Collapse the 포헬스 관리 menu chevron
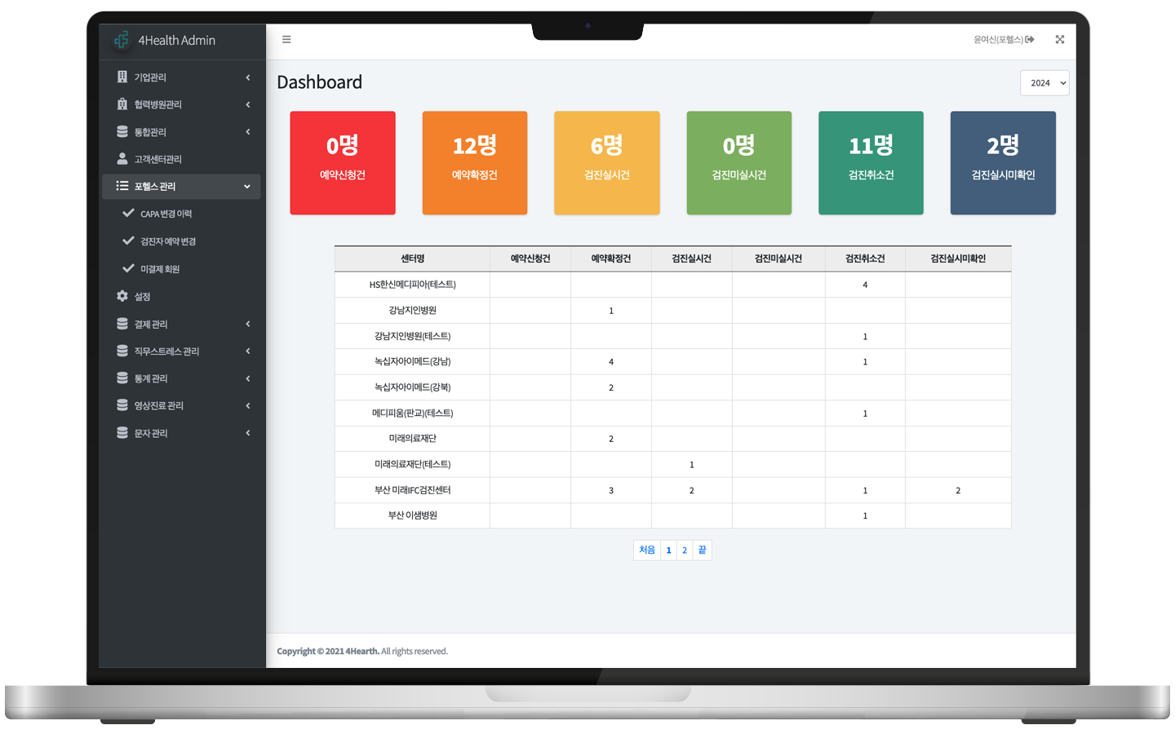Image resolution: width=1175 pixels, height=734 pixels. pos(247,187)
